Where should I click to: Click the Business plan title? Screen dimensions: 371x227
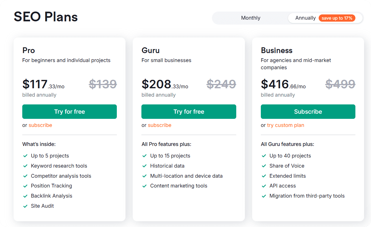tap(276, 50)
